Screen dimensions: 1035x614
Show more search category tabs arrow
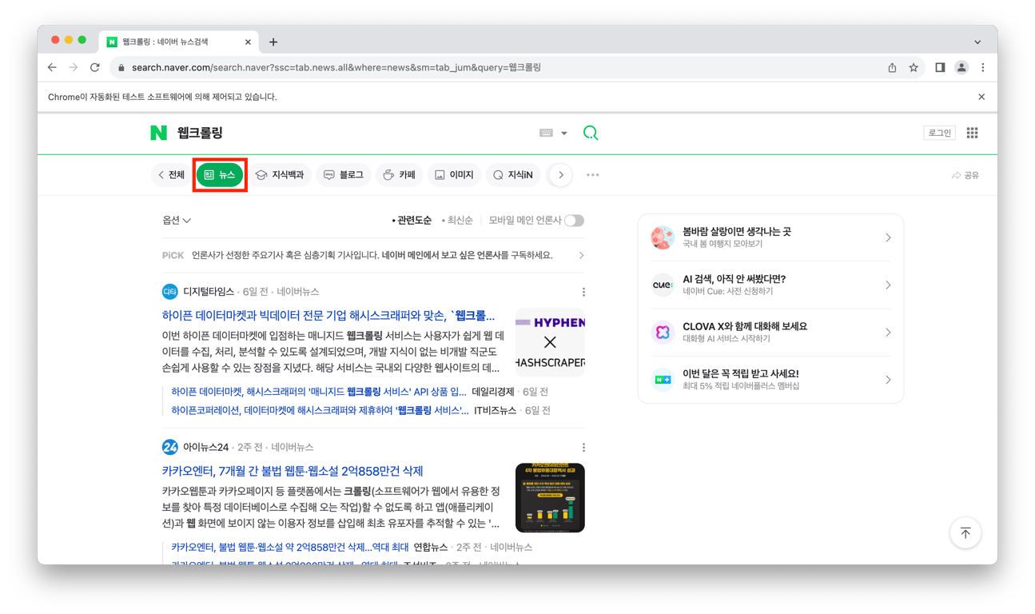coord(561,175)
